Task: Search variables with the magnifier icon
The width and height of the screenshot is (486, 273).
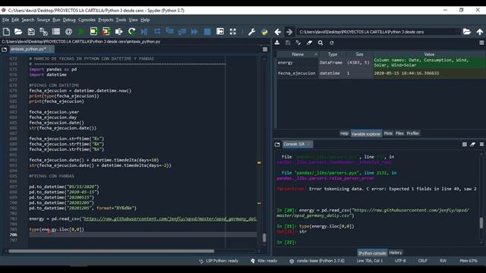Action: (320, 42)
